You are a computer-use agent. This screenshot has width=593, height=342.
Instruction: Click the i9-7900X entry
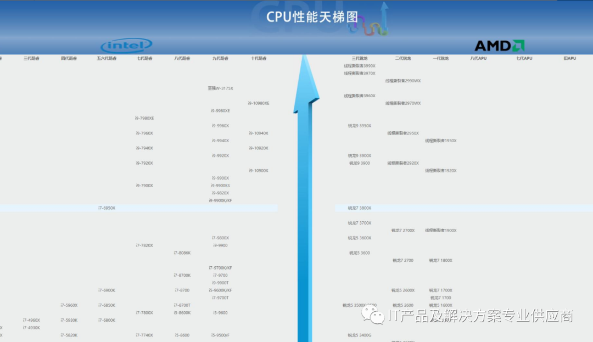coord(144,186)
